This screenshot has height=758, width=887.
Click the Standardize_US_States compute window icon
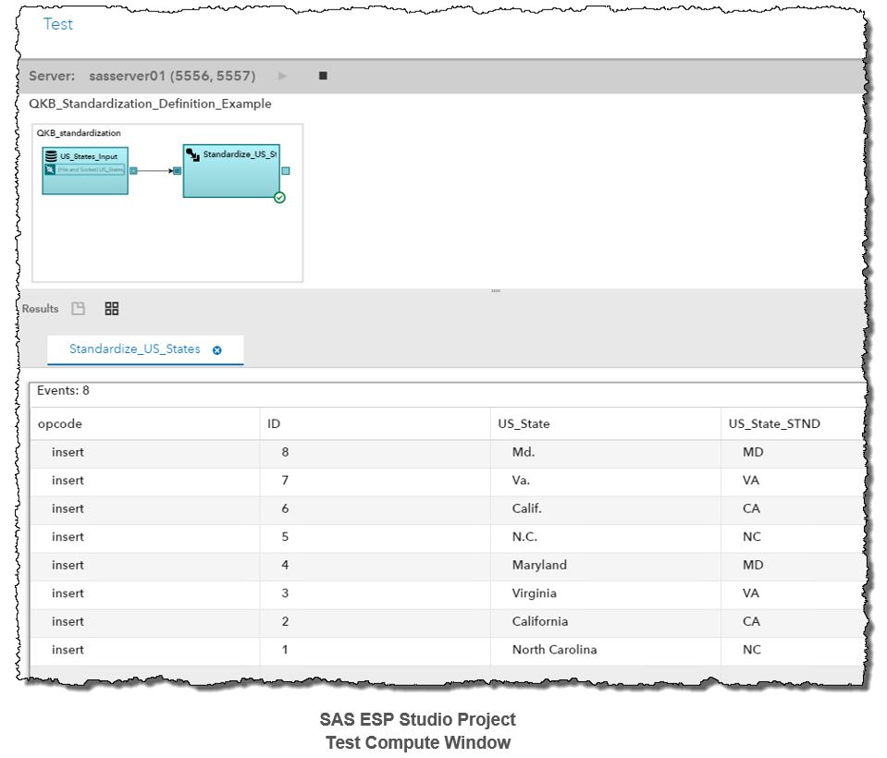192,153
